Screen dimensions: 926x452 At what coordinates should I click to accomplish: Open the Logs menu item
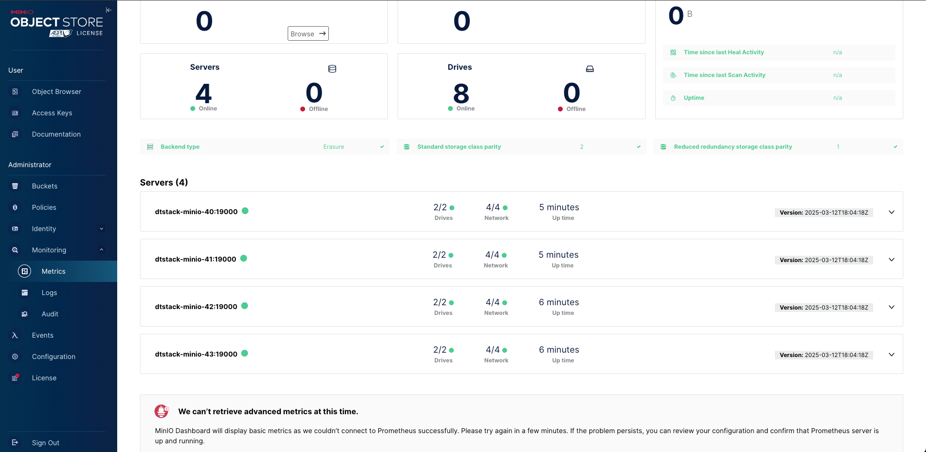[49, 293]
